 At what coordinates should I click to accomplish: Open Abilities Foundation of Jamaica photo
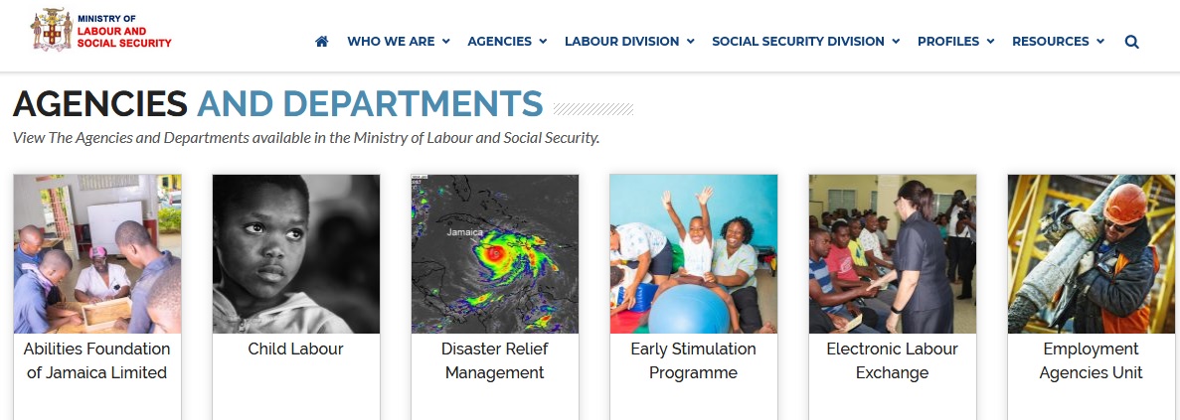pyautogui.click(x=97, y=253)
